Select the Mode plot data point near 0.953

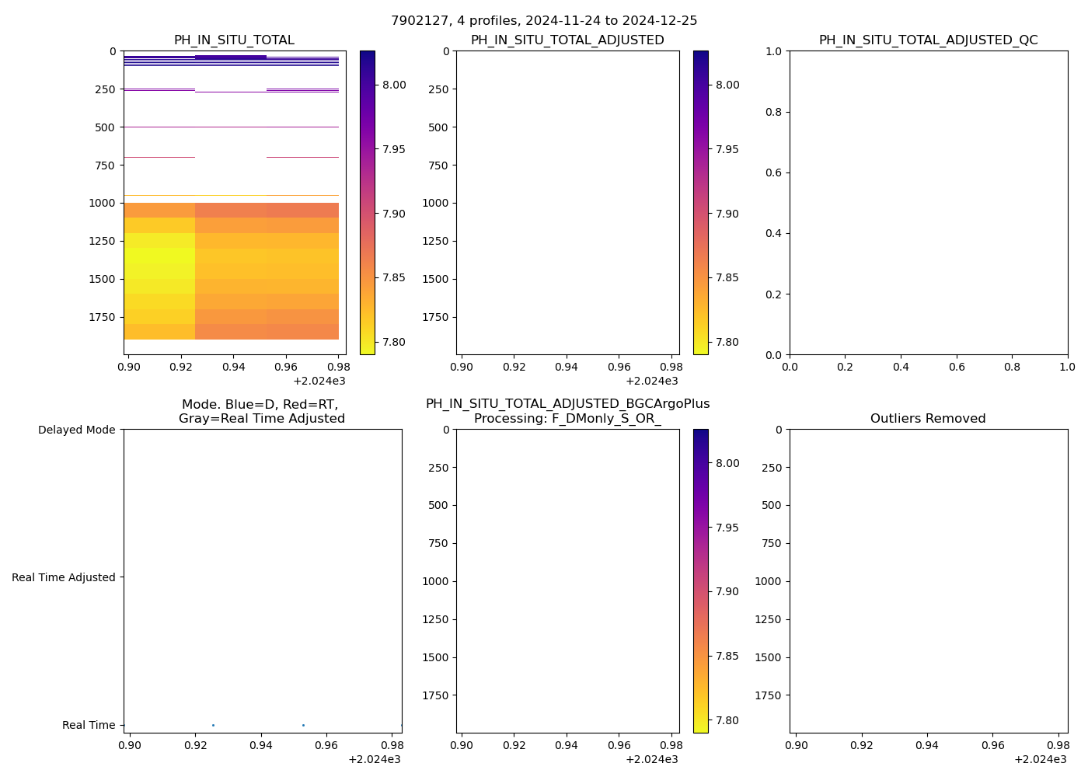[x=303, y=725]
